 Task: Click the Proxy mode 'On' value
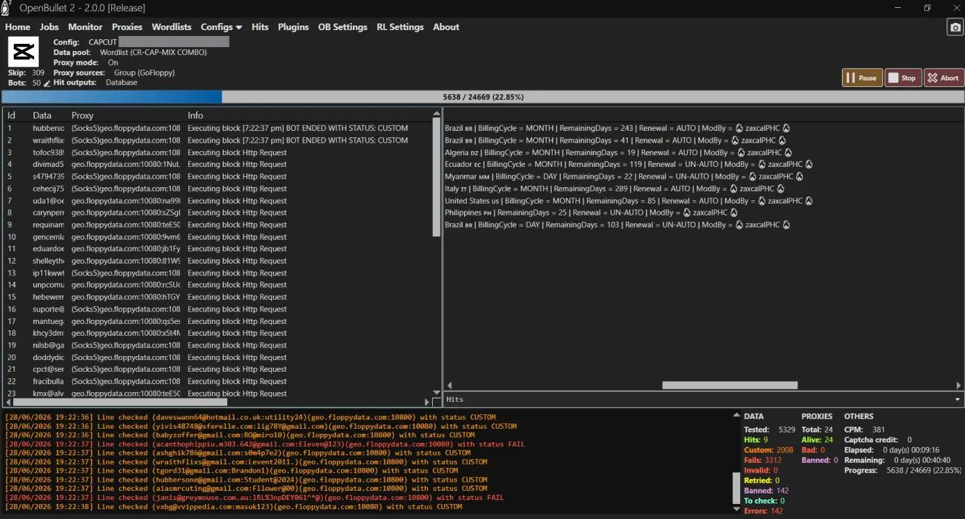(x=113, y=63)
